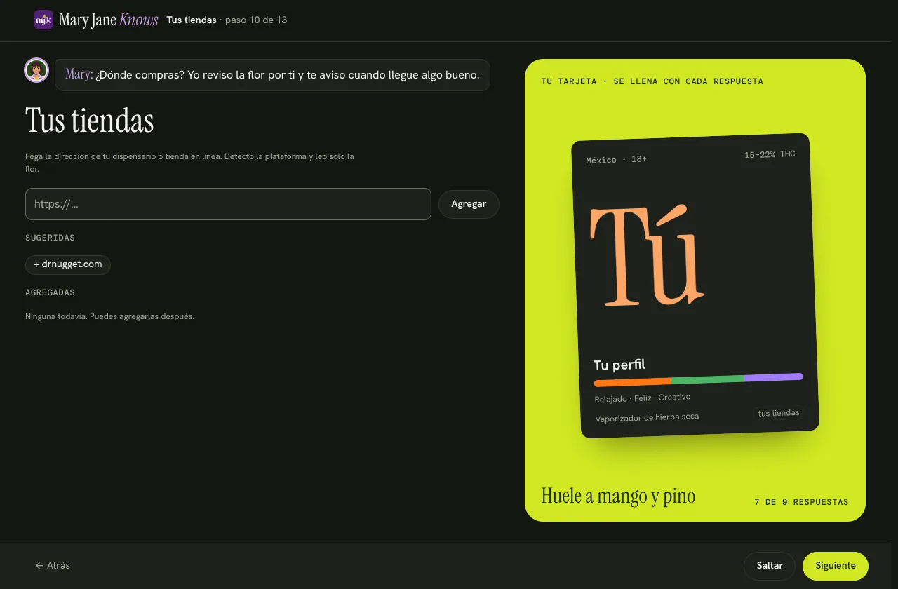
Task: Click the purple segment of profile bar
Action: 773,377
